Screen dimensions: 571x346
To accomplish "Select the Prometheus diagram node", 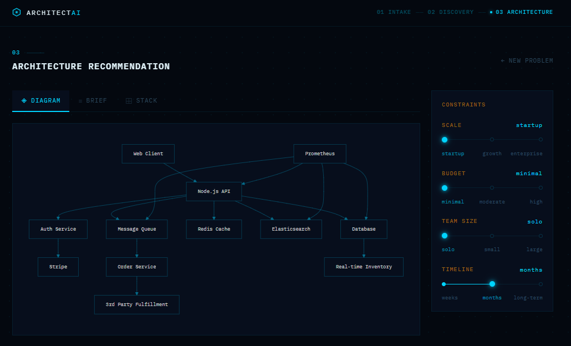I will pos(320,154).
